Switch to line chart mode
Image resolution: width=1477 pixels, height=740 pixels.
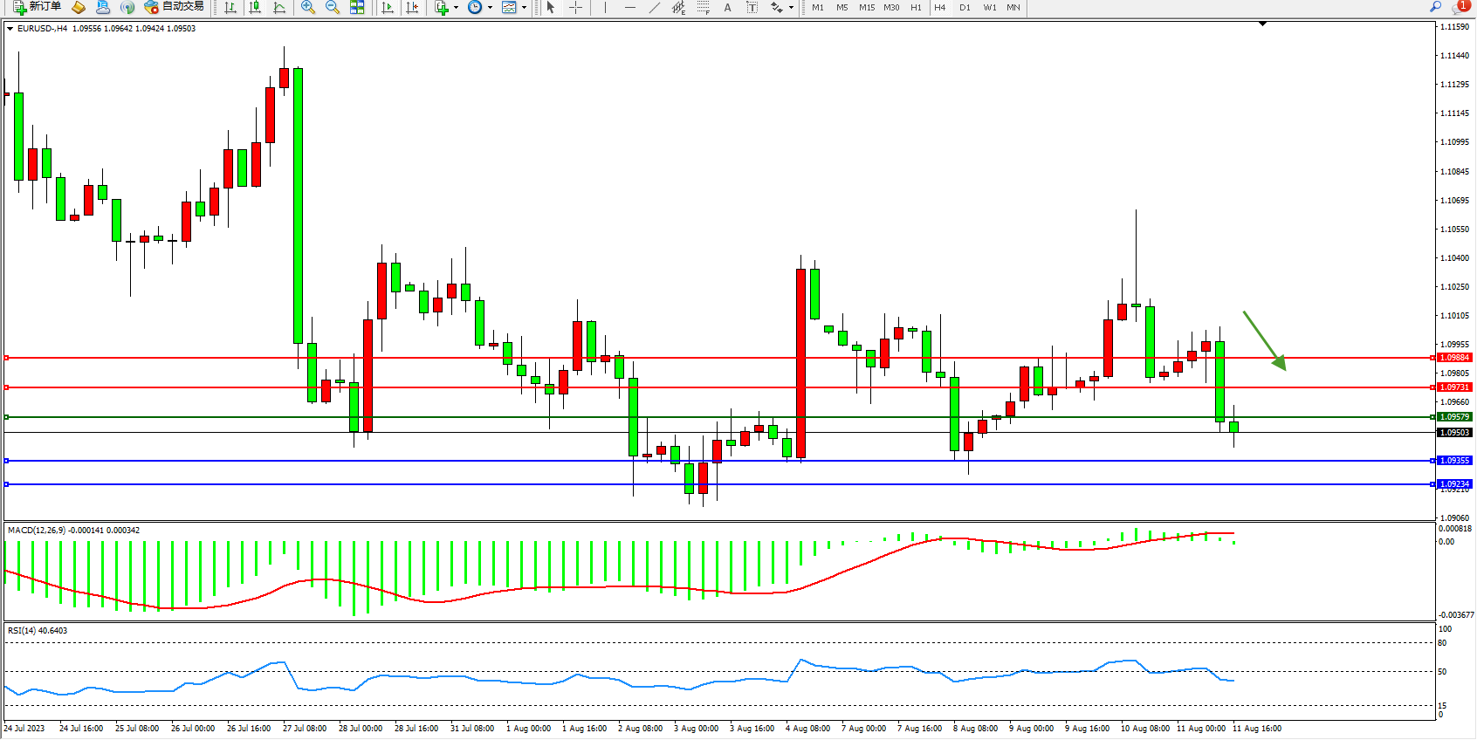tap(279, 8)
